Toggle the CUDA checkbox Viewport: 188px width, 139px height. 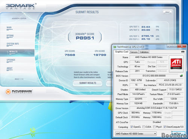point(144,127)
